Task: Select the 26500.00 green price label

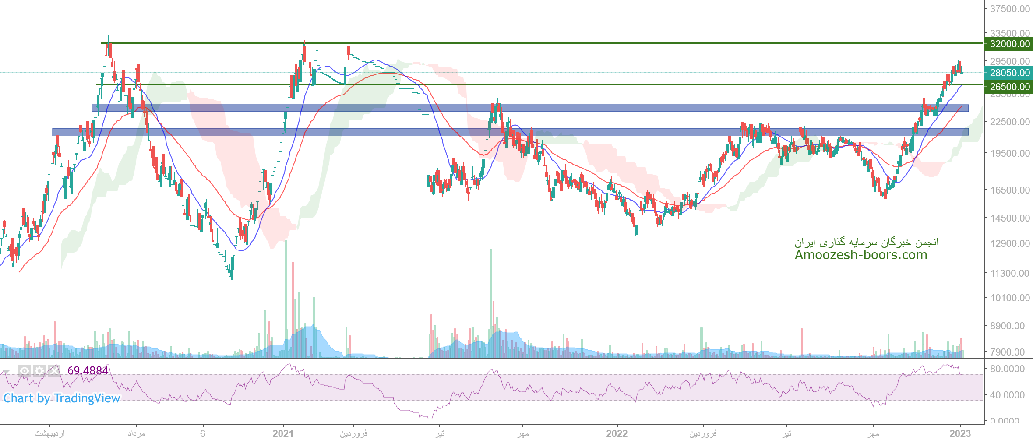Action: (x=1009, y=87)
